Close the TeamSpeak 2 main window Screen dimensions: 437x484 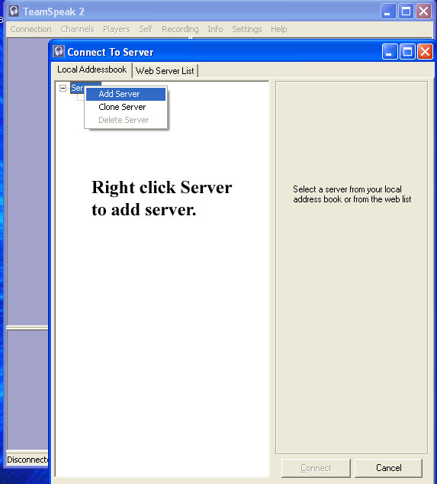[423, 11]
